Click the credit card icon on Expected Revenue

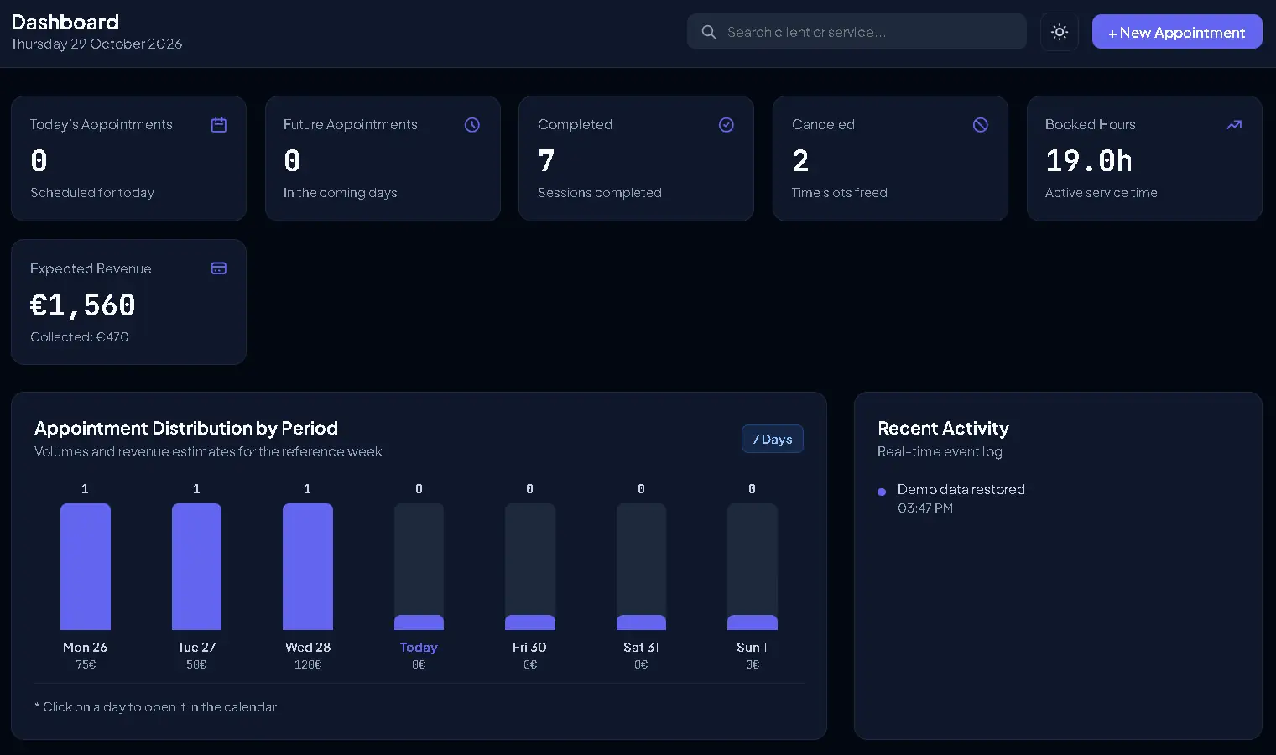pyautogui.click(x=219, y=268)
